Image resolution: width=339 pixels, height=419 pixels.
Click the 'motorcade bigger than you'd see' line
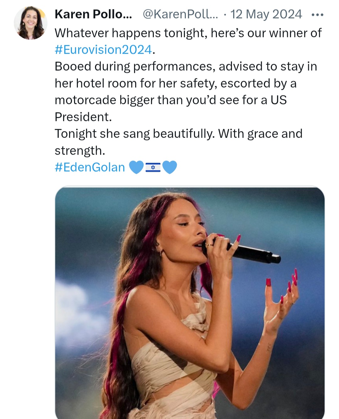[171, 100]
